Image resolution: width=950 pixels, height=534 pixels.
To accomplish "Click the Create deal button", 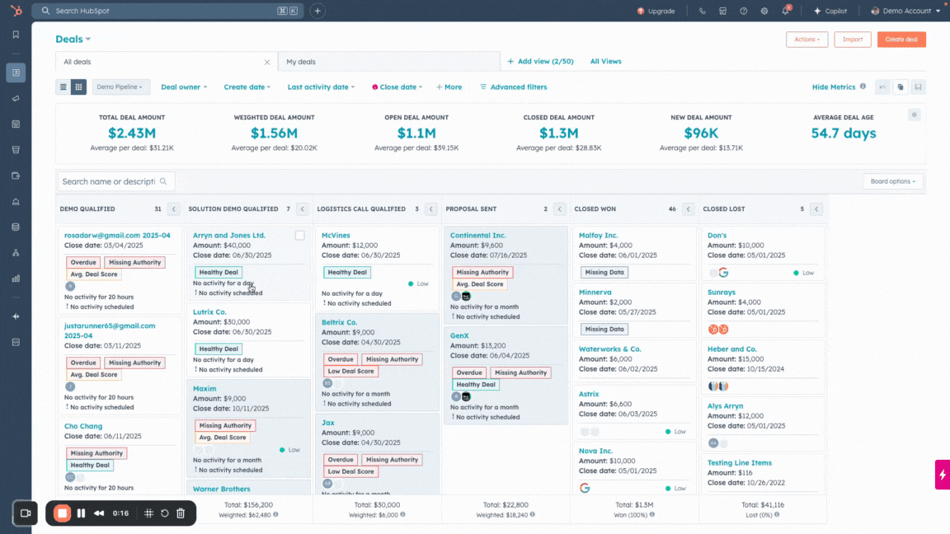I will tap(901, 40).
